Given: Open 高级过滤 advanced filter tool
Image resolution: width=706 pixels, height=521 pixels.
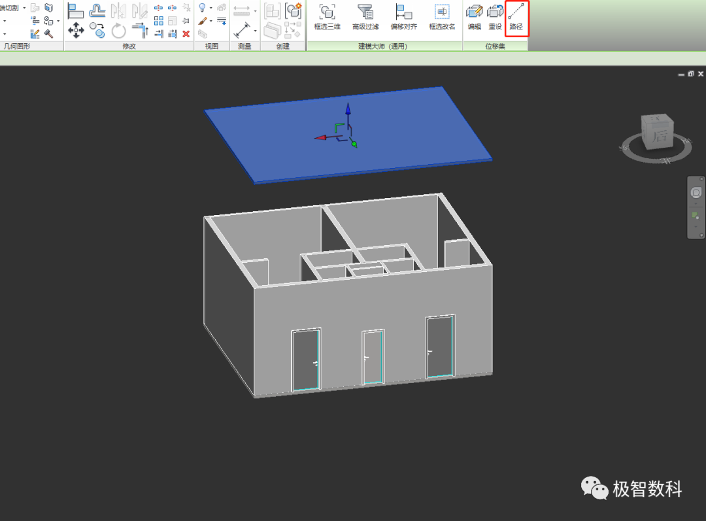Looking at the screenshot, I should (365, 17).
